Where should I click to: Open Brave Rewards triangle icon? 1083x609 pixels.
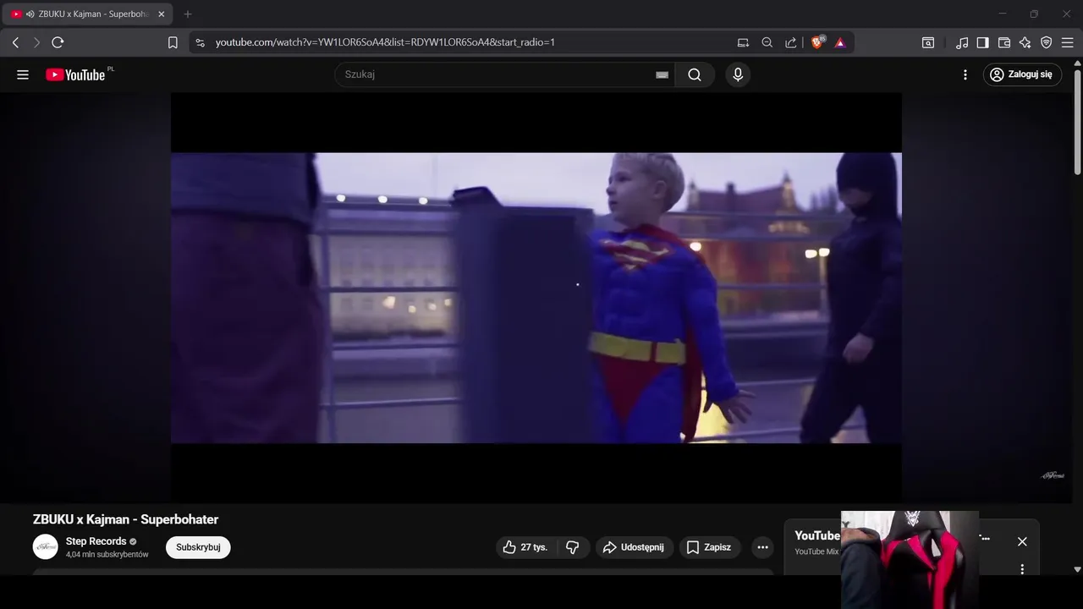coord(840,42)
